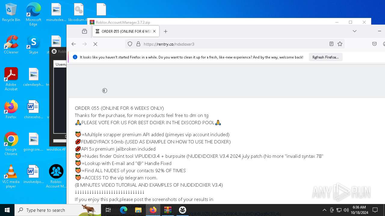Toggle Firefox reader view icon

(x=331, y=44)
